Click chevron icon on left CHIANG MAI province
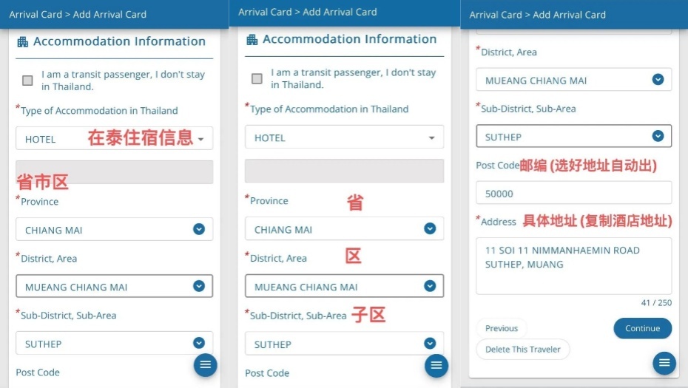The image size is (688, 388). tap(199, 229)
